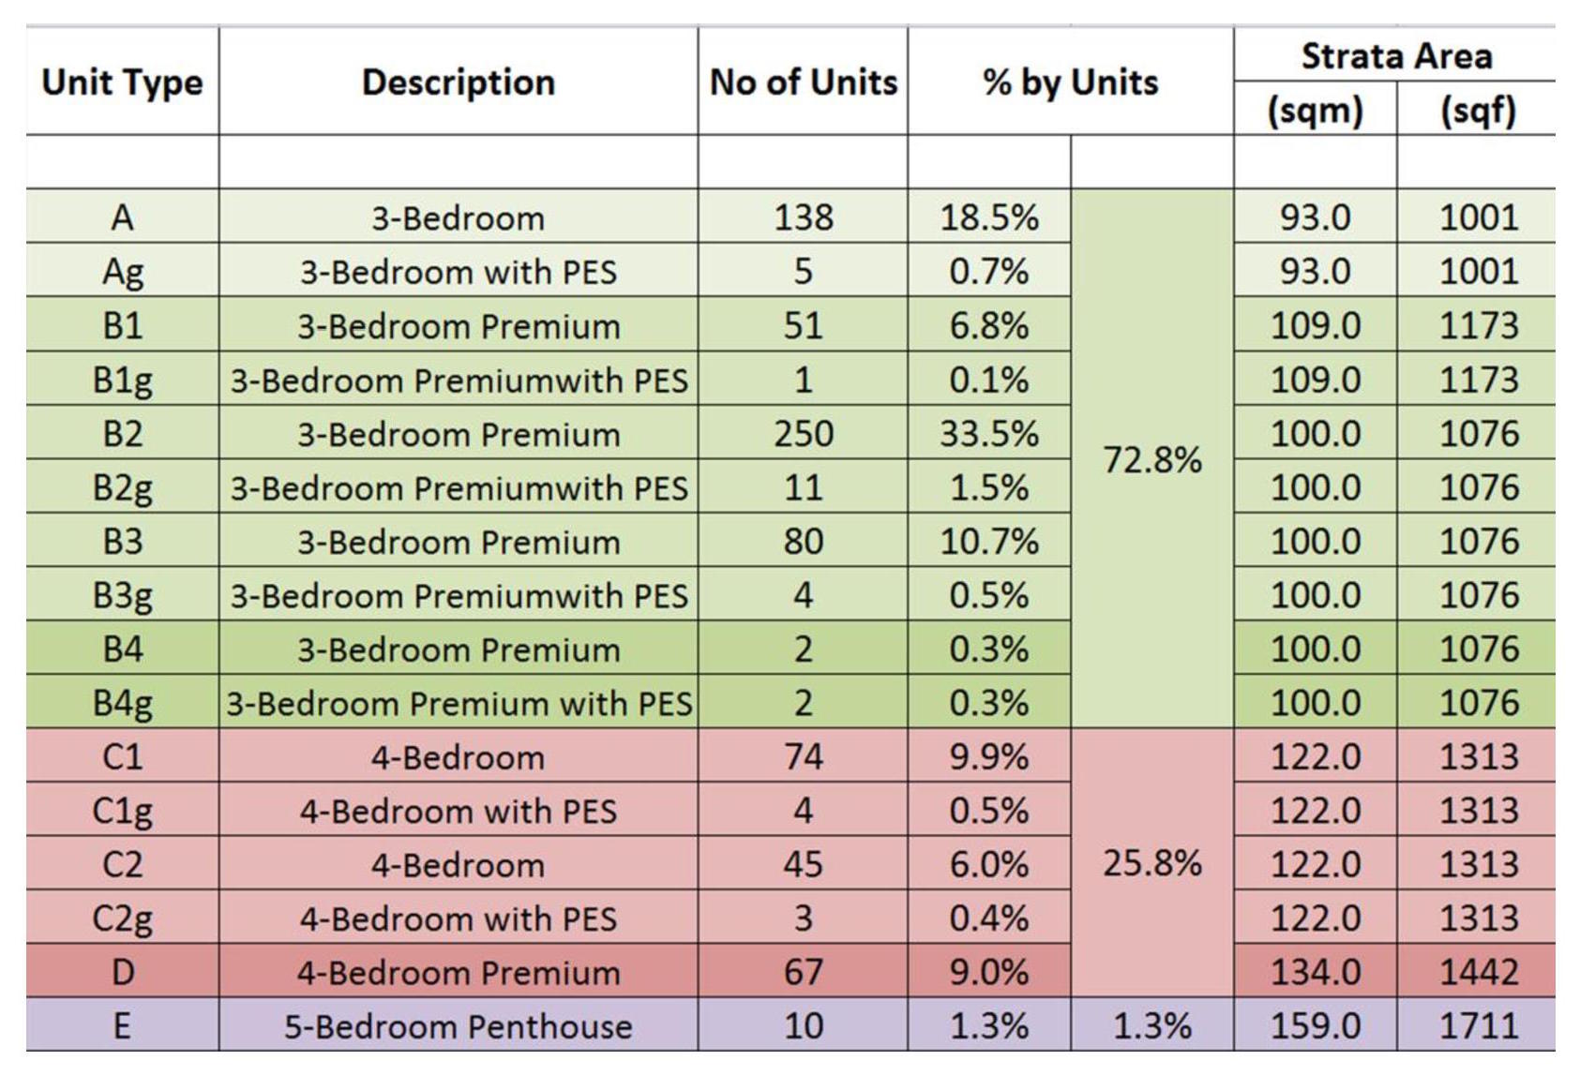This screenshot has height=1090, width=1580.
Task: Select the 72.8% merged cell
Action: [1152, 458]
